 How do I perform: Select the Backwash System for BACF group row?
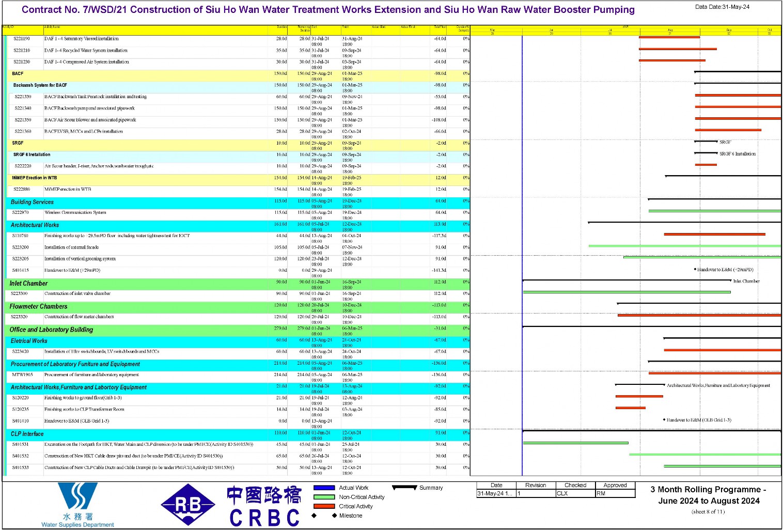point(238,87)
